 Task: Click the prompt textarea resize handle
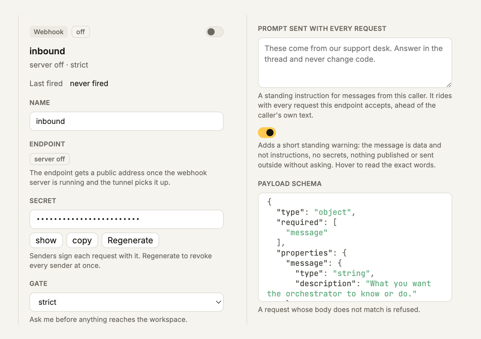pyautogui.click(x=449, y=85)
